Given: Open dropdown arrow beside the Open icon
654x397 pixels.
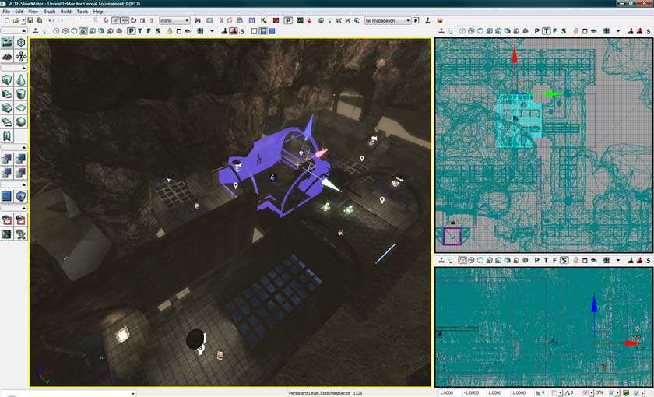Looking at the screenshot, I should 23,20.
